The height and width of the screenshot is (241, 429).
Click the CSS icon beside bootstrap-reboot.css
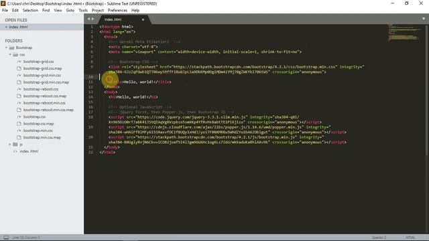[x=19, y=89]
